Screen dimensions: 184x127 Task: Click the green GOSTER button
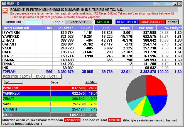(103, 22)
